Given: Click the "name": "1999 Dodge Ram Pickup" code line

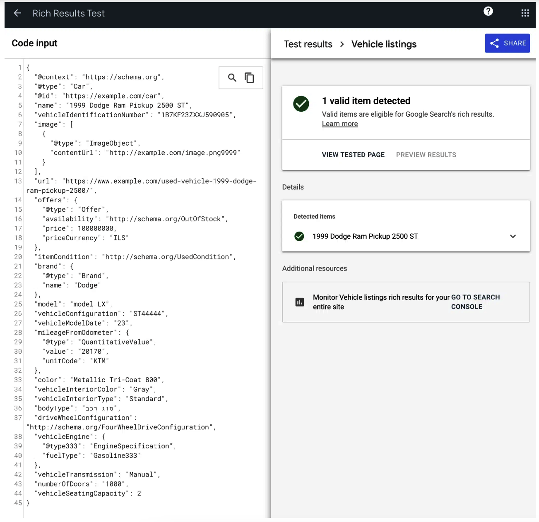Looking at the screenshot, I should coord(113,105).
